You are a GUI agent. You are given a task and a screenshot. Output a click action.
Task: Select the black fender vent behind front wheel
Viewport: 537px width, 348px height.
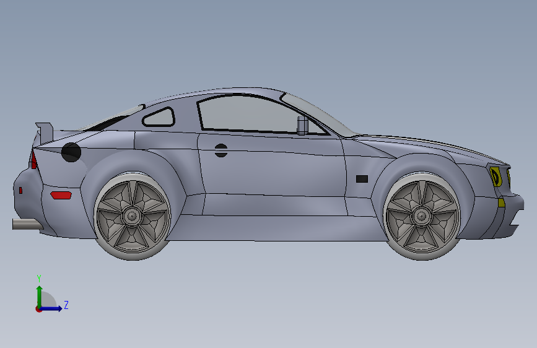(362, 179)
